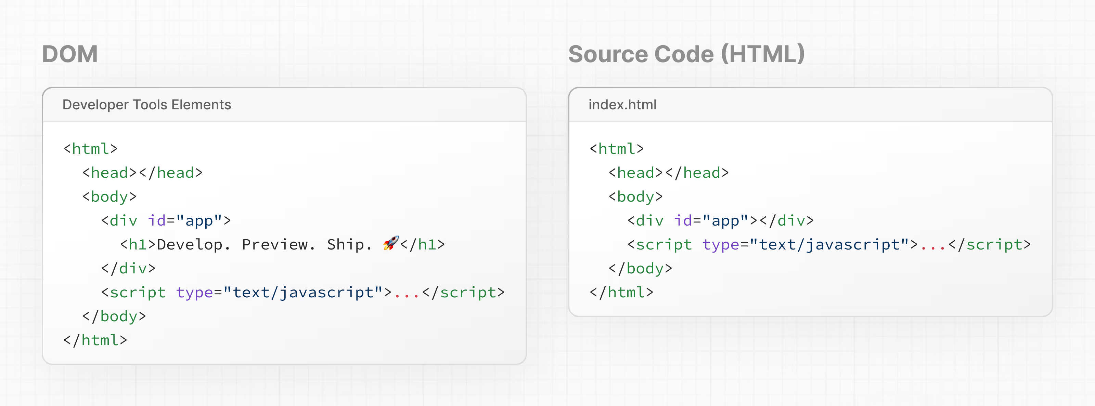Viewport: 1095px width, 406px height.
Task: Click the head element line in index.html
Action: point(668,173)
